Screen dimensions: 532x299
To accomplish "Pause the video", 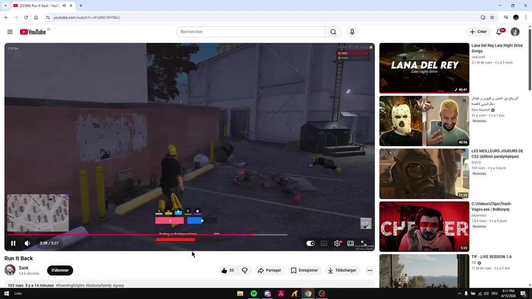I will click(13, 243).
